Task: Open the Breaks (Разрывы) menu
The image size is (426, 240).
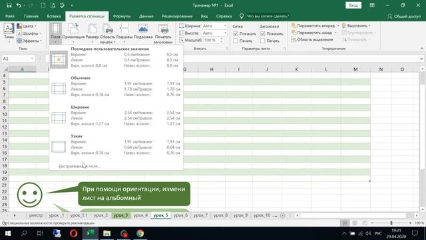Action: [x=124, y=33]
